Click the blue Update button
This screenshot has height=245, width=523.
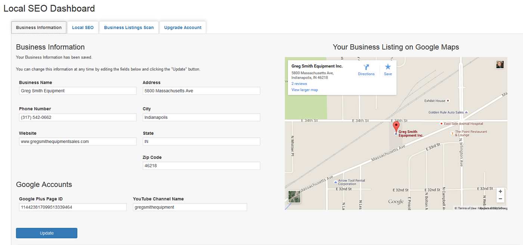[47, 233]
